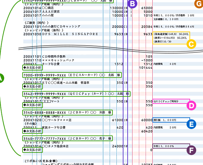Select the JCBカード 次郎 card header
Screen dimensions: 203x165
tap(67, 112)
